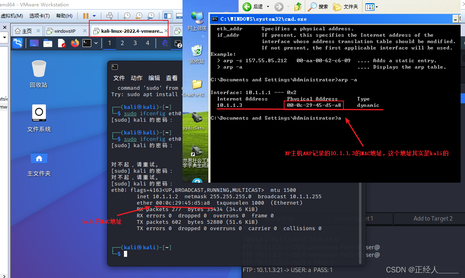Launch Firefox from the Kali panel
Screen dimensions: 465x278
(x=75, y=43)
